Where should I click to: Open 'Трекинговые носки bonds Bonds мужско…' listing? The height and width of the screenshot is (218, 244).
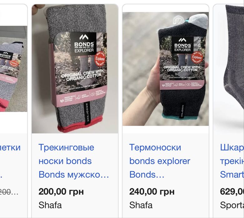pyautogui.click(x=74, y=161)
